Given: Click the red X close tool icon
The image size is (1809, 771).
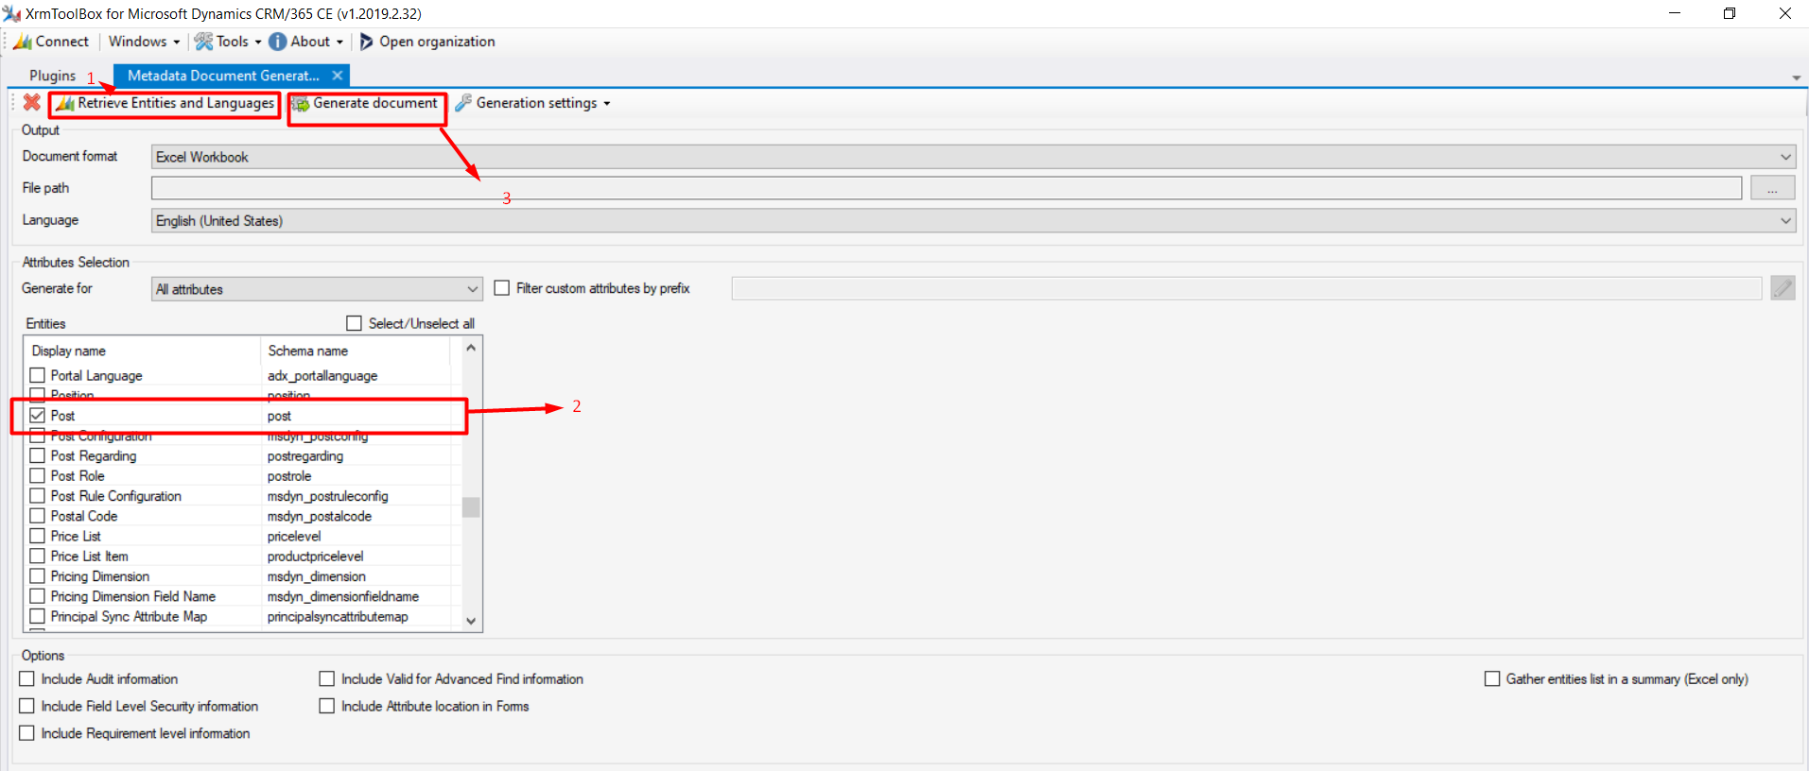Looking at the screenshot, I should (x=32, y=103).
